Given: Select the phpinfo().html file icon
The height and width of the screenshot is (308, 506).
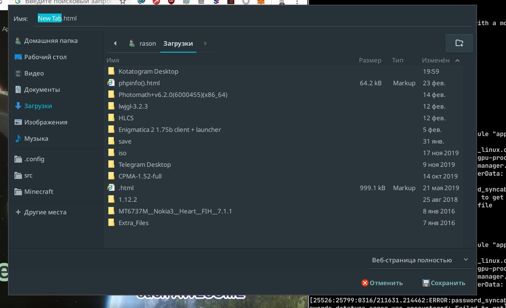Looking at the screenshot, I should tap(112, 83).
